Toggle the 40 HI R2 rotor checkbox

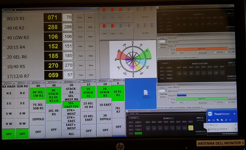(4, 28)
